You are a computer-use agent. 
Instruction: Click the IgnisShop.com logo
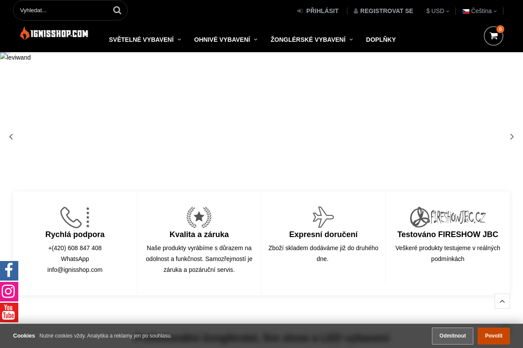pos(54,33)
